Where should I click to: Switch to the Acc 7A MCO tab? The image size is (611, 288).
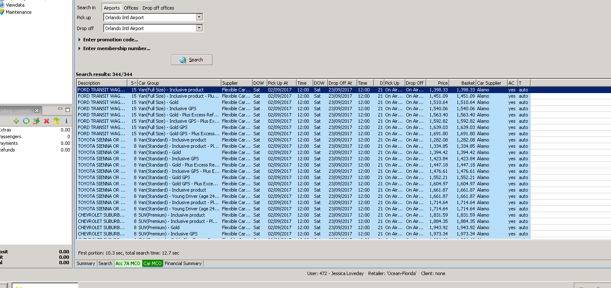128,263
